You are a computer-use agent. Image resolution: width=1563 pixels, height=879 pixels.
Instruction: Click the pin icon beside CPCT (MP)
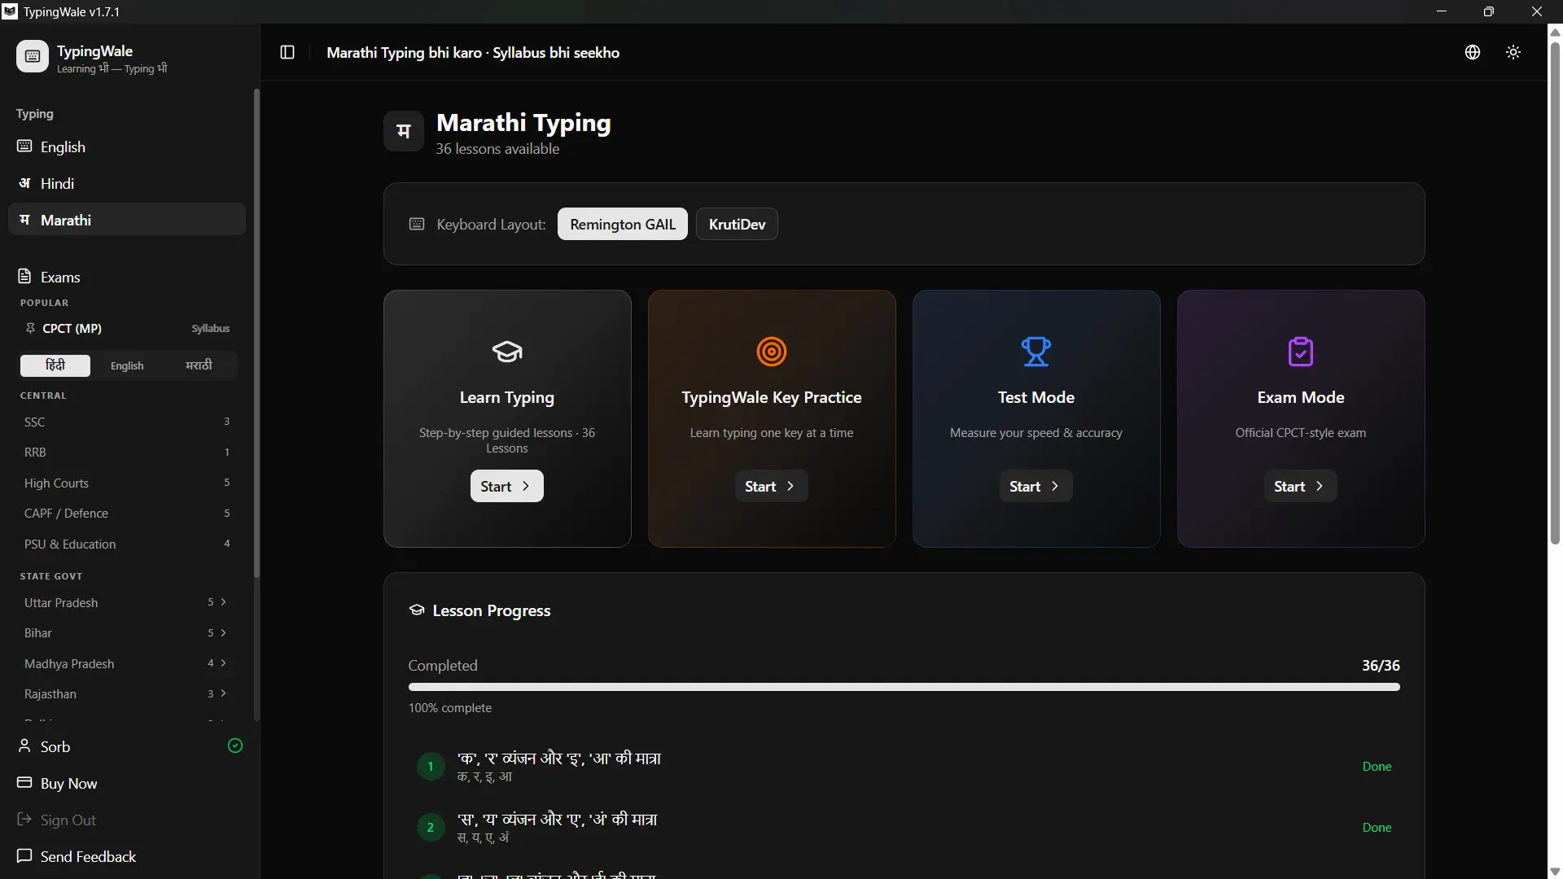click(30, 328)
